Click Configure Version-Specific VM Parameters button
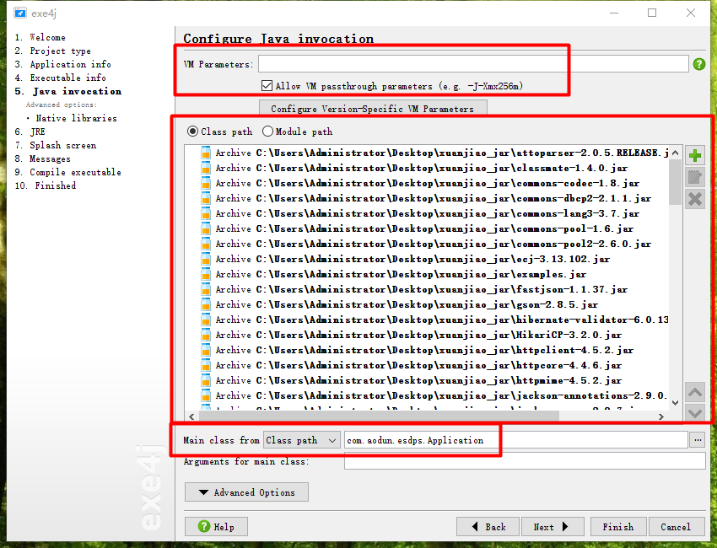Image resolution: width=717 pixels, height=548 pixels. 373,109
